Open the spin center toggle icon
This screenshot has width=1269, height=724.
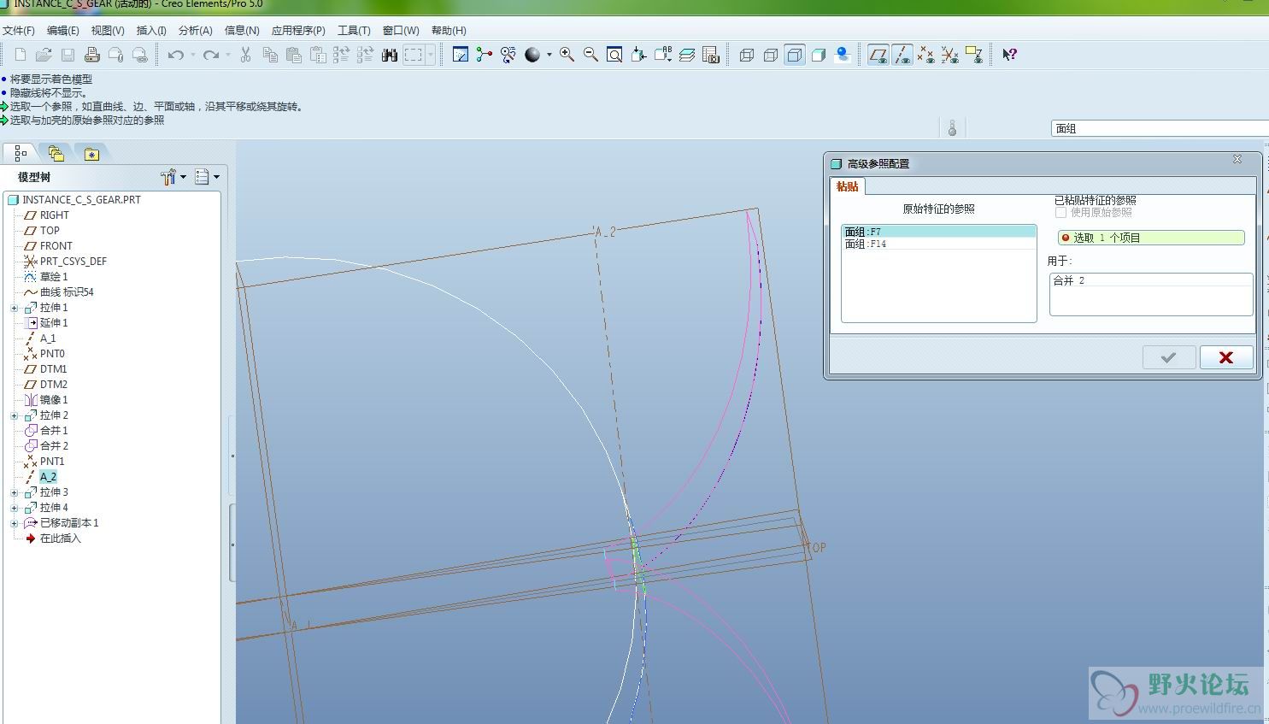[485, 55]
